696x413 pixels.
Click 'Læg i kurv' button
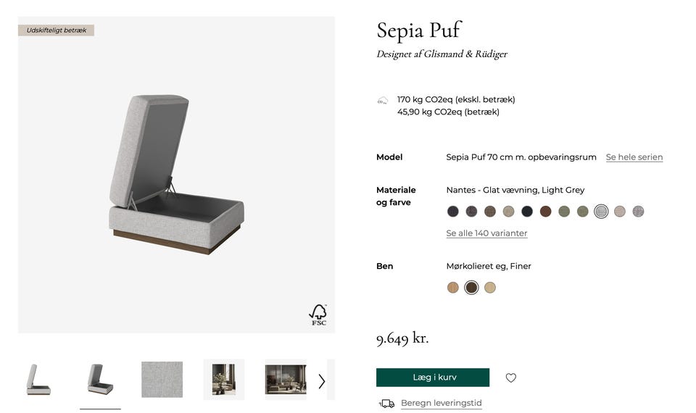(x=433, y=377)
